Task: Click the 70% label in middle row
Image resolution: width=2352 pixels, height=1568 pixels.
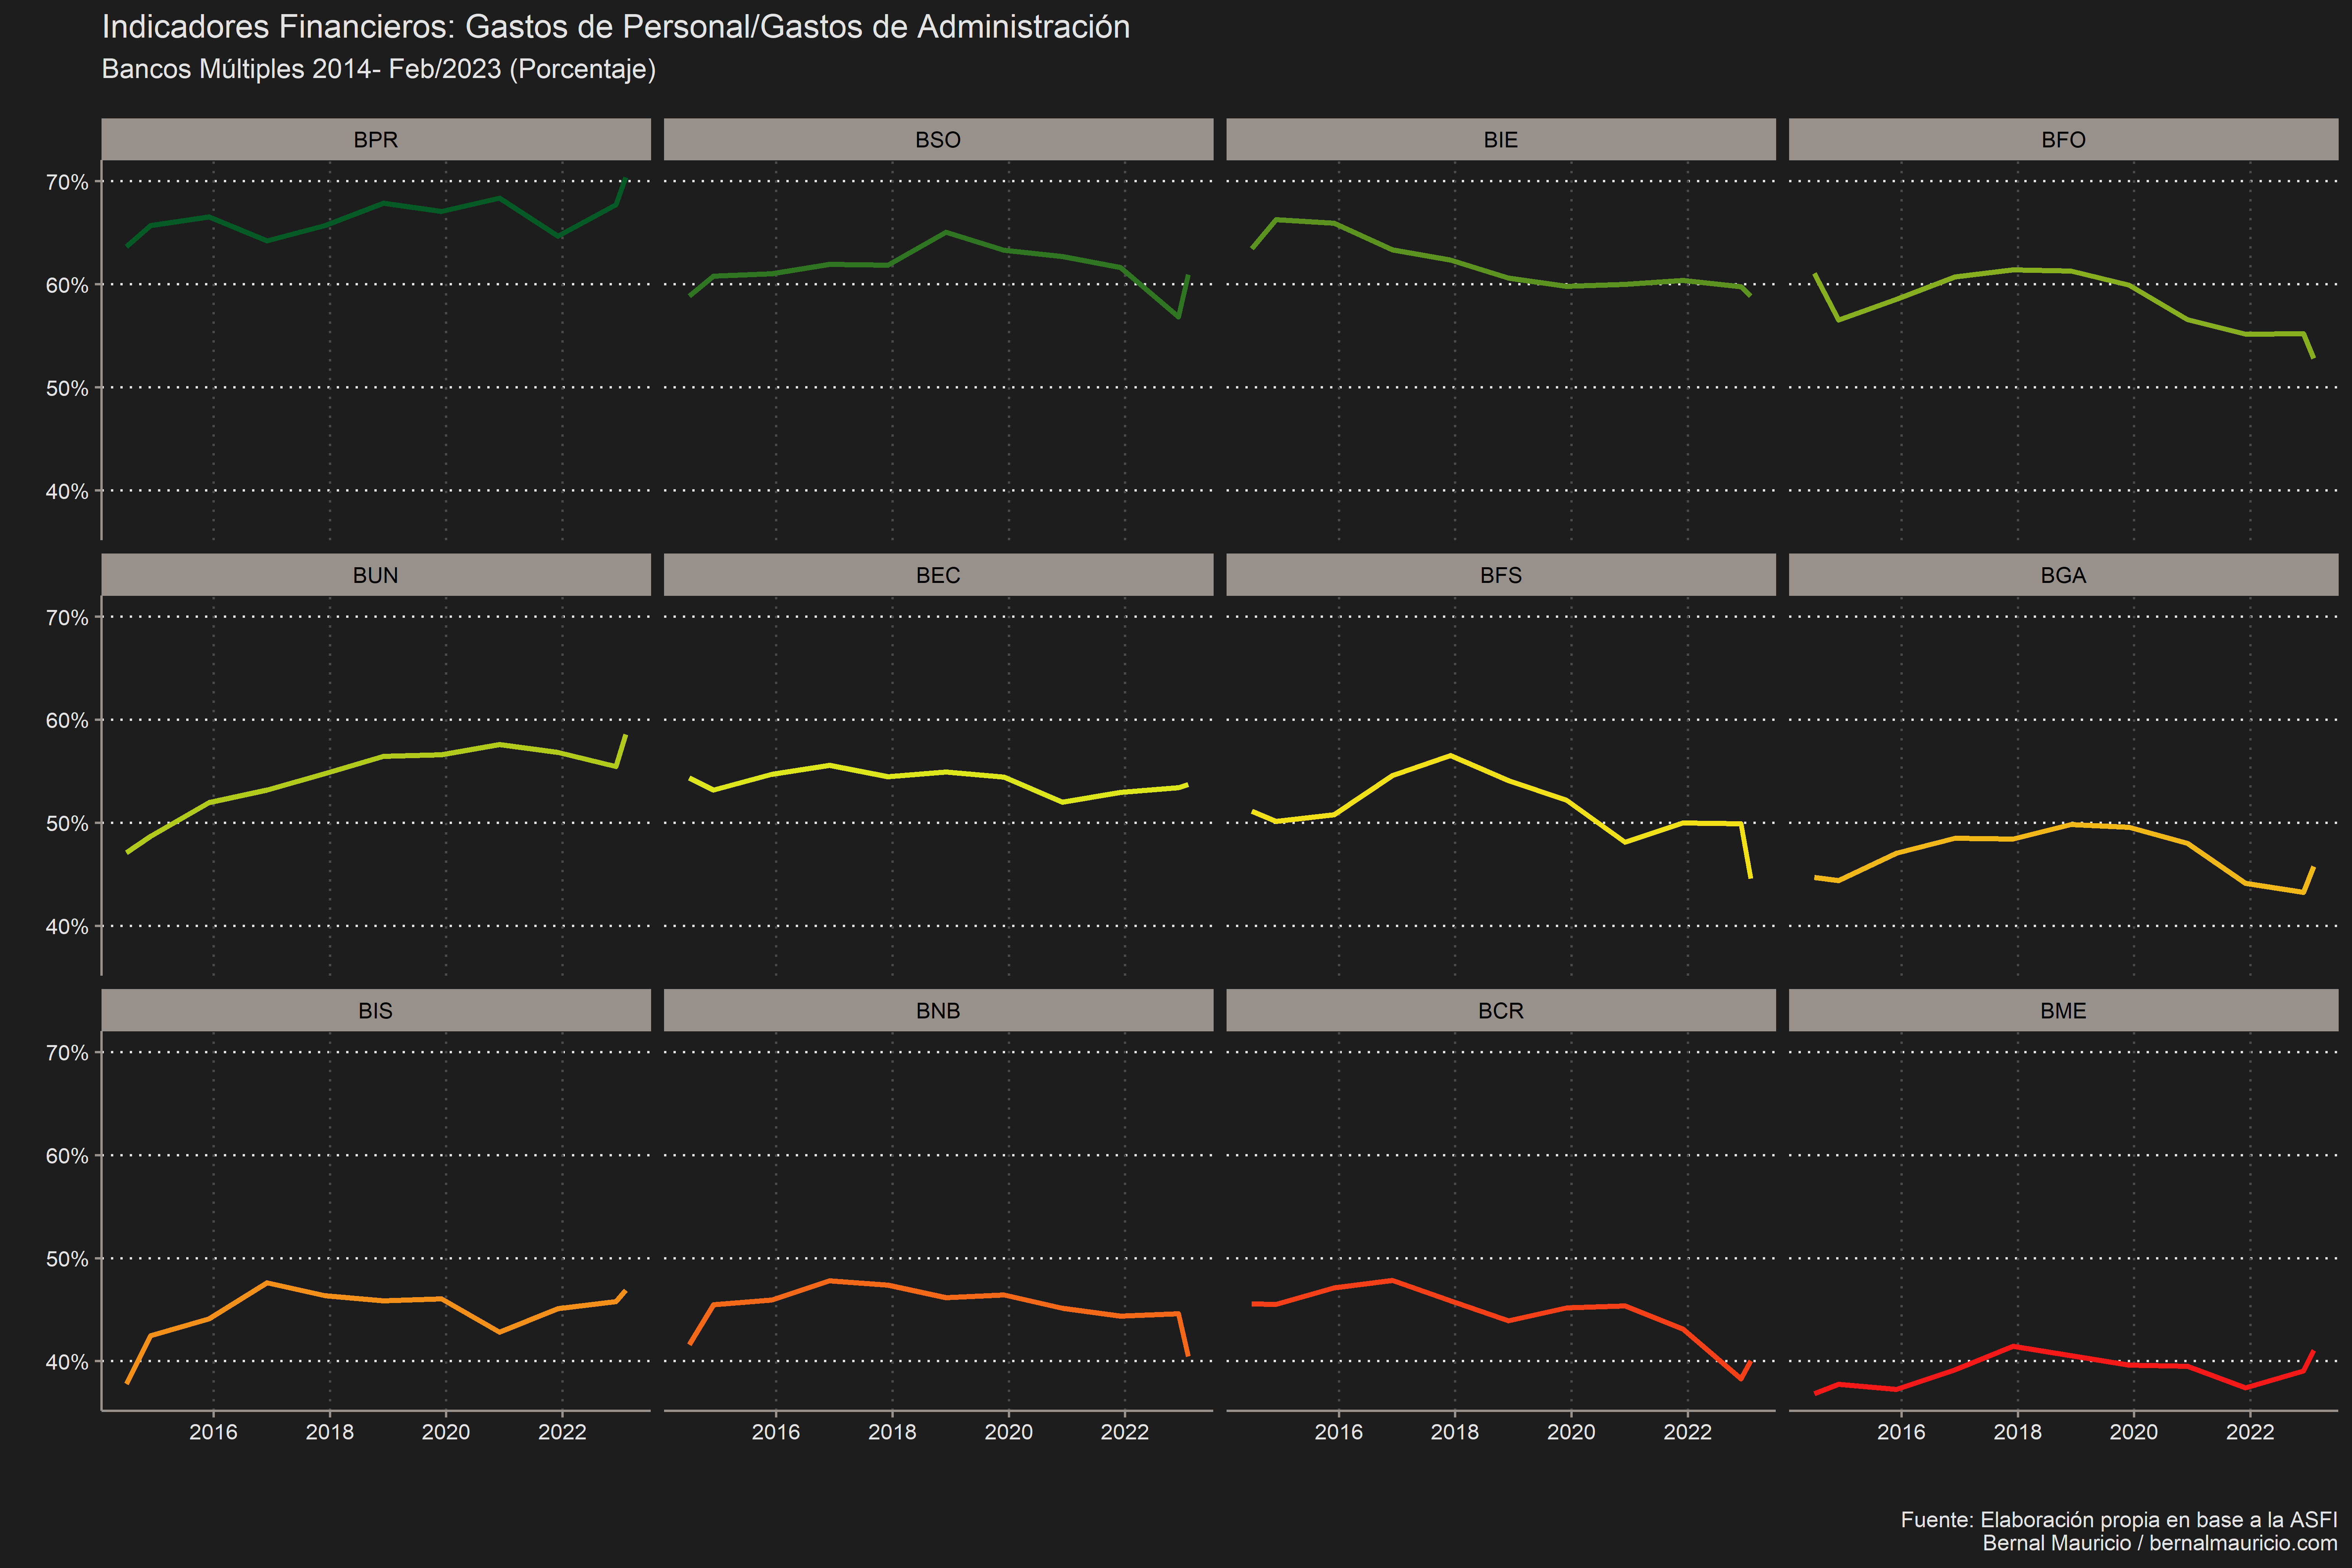Action: 67,618
